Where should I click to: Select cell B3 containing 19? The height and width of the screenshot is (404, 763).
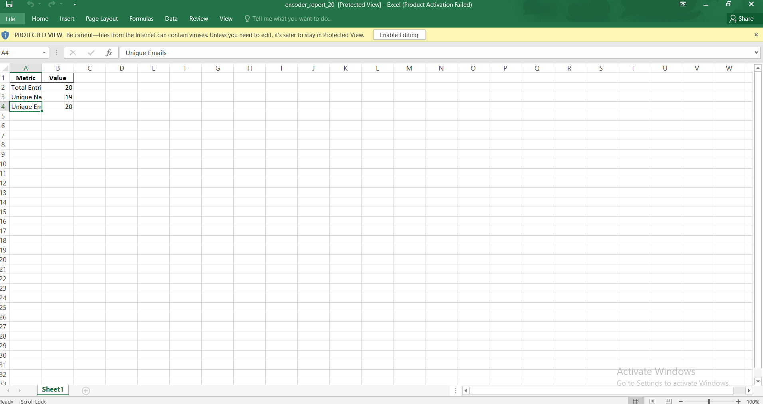(58, 97)
